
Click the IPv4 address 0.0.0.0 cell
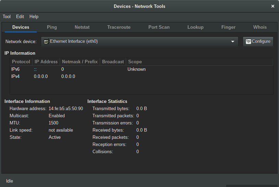[41, 77]
